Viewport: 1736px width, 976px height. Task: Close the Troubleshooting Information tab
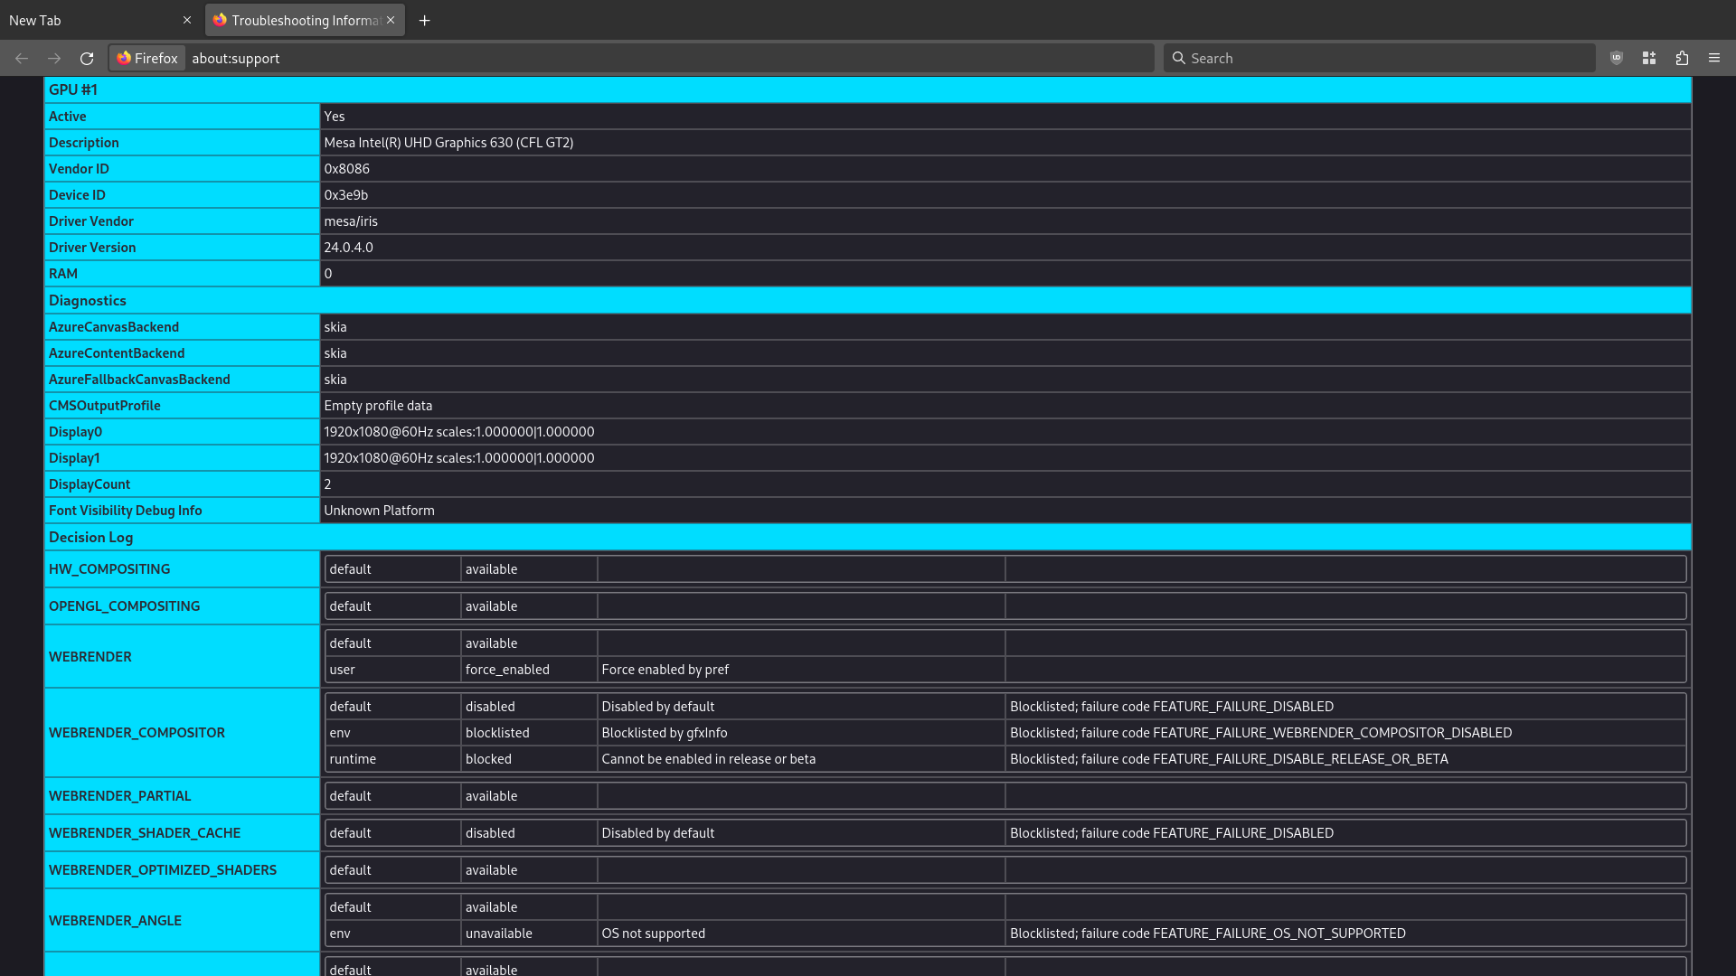point(391,20)
